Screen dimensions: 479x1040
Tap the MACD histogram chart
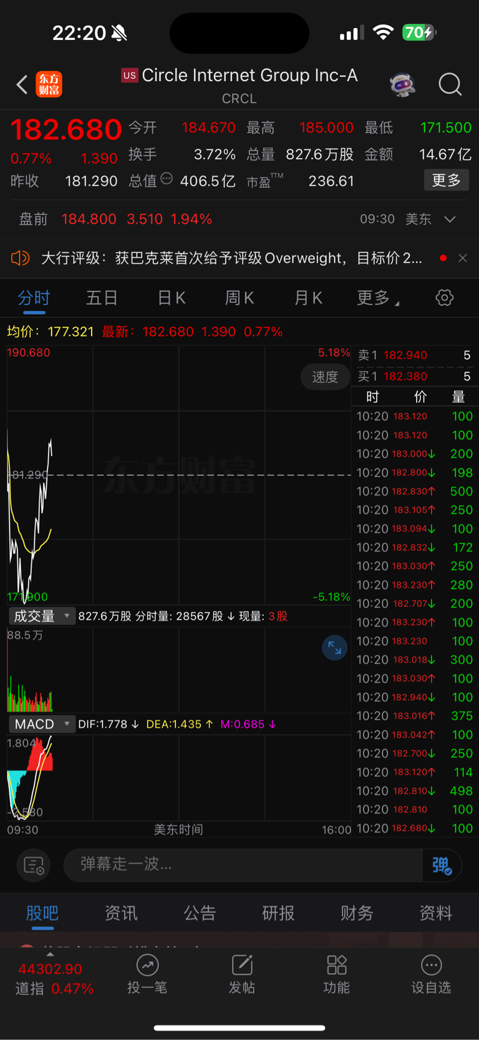click(178, 778)
